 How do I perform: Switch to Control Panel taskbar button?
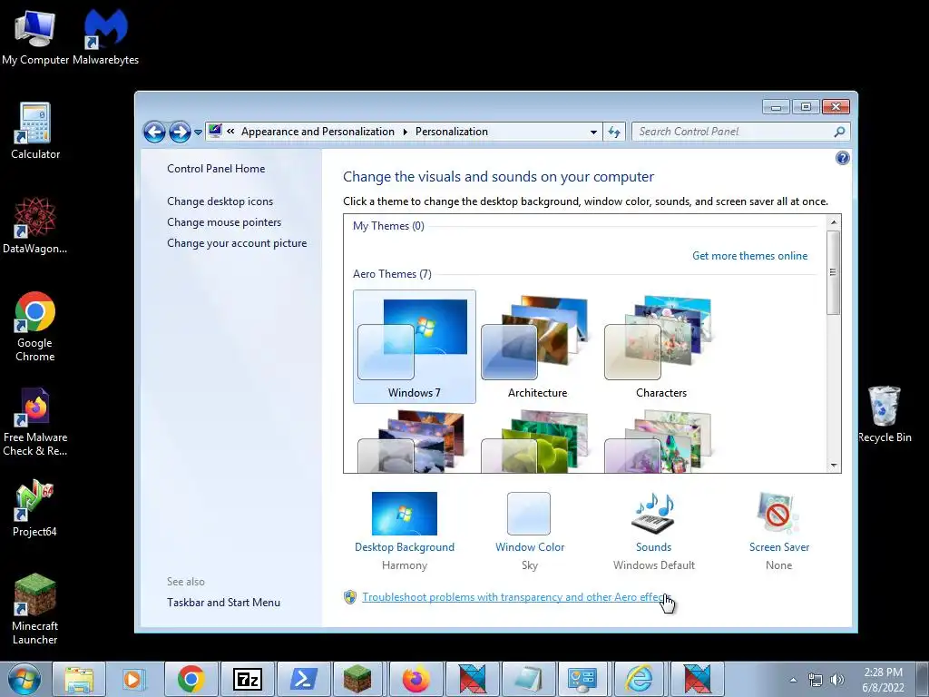(x=582, y=679)
